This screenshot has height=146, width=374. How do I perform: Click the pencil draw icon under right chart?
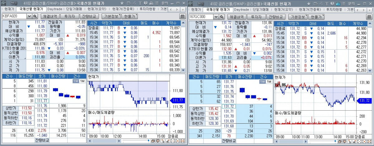click(x=354, y=141)
